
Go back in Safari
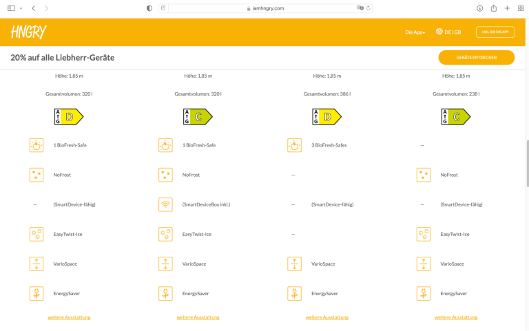pyautogui.click(x=33, y=8)
